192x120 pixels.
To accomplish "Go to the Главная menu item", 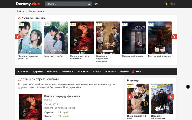I will pos(23,71).
